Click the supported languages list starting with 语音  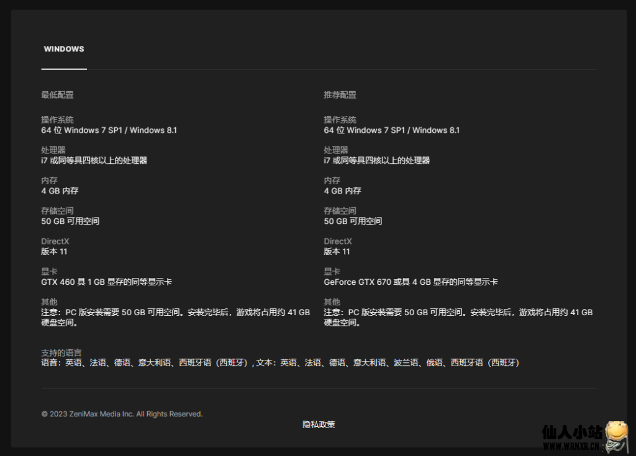point(279,362)
